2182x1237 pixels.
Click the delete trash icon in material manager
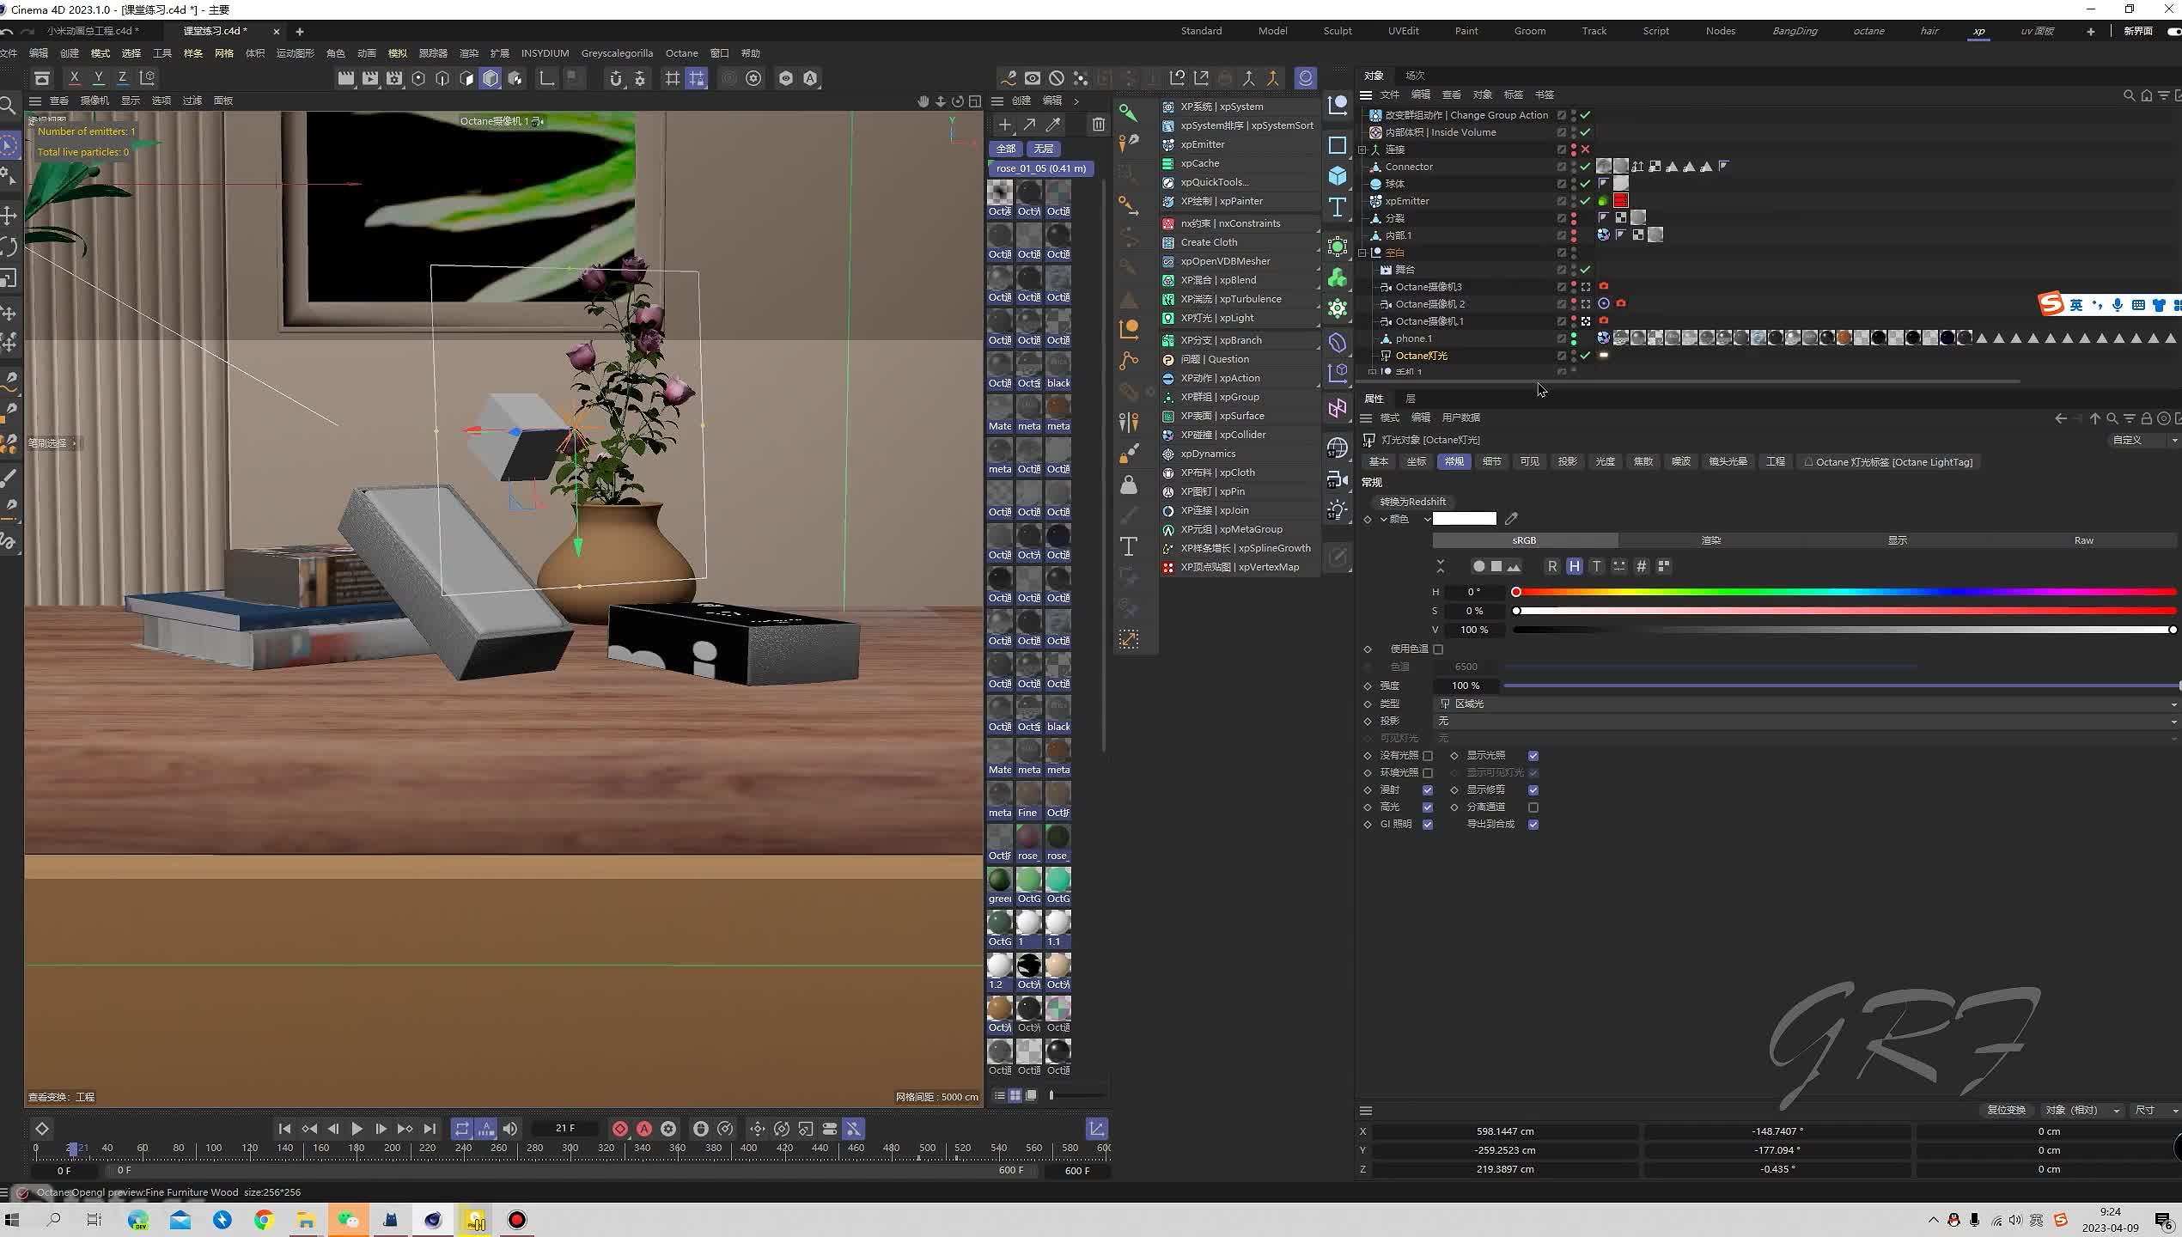[x=1099, y=125]
